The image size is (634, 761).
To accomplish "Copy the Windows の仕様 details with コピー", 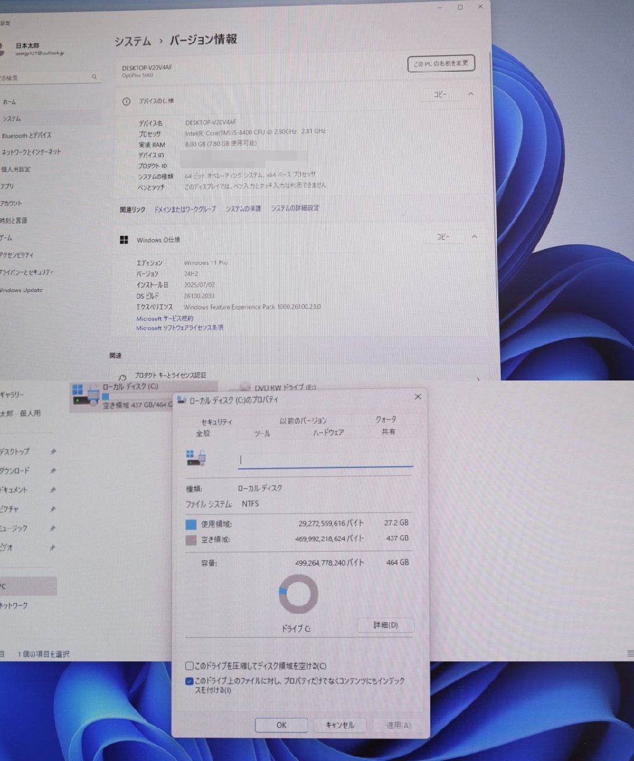I will (443, 237).
